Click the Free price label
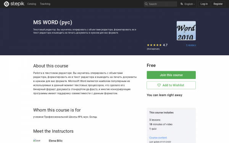 [x=151, y=65]
